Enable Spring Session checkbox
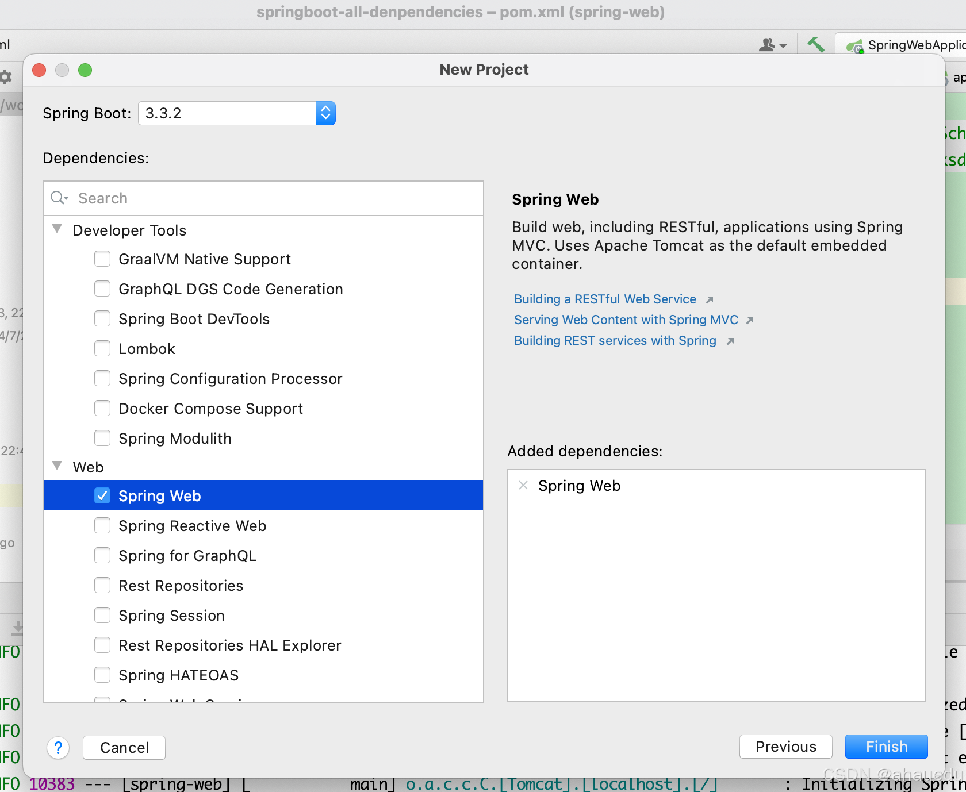The height and width of the screenshot is (792, 966). click(102, 615)
